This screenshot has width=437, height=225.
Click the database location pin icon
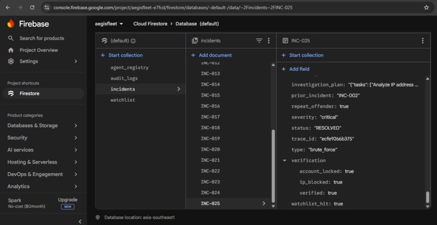point(98,217)
